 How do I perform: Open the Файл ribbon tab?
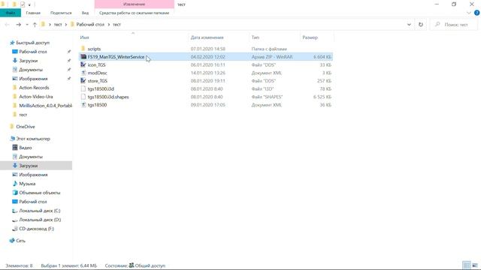click(x=11, y=13)
